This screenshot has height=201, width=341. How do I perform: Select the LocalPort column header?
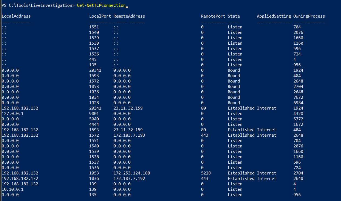click(x=100, y=16)
